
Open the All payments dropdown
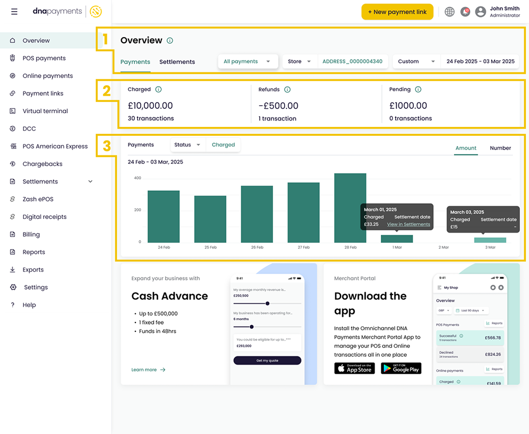(248, 61)
